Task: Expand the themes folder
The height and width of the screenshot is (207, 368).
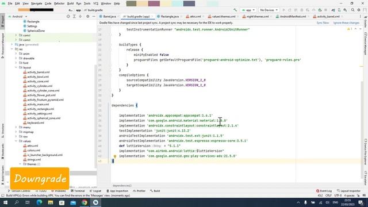Action: [x=20, y=164]
